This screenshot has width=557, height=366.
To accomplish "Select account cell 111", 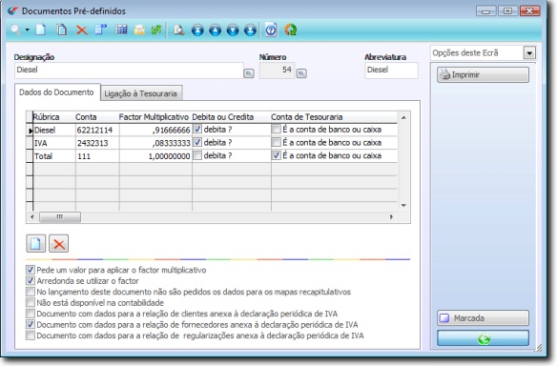I will pos(97,156).
